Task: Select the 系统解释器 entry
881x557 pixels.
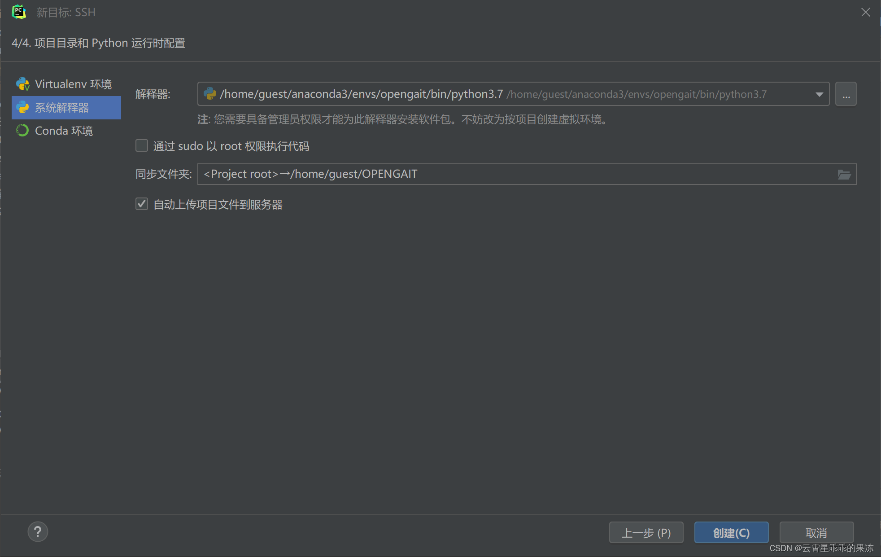Action: point(62,107)
